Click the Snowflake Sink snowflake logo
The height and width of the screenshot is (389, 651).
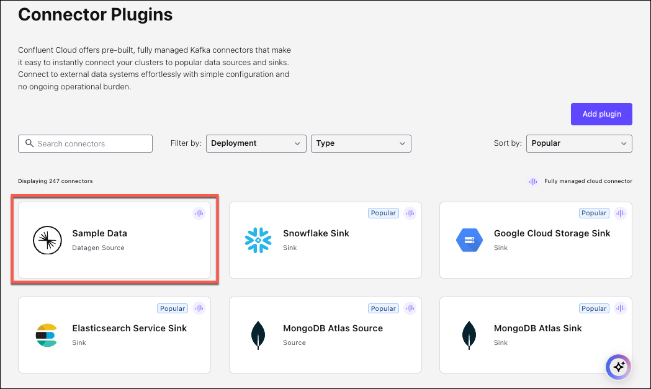[258, 240]
